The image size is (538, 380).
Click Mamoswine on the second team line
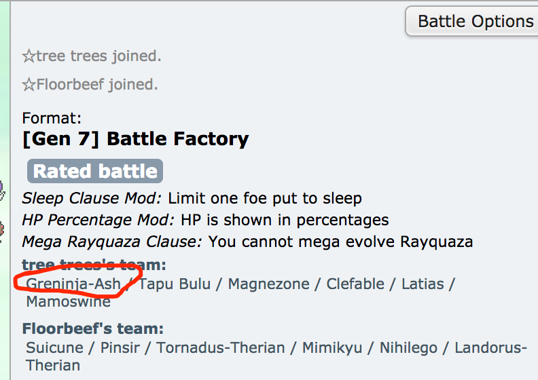(x=68, y=301)
